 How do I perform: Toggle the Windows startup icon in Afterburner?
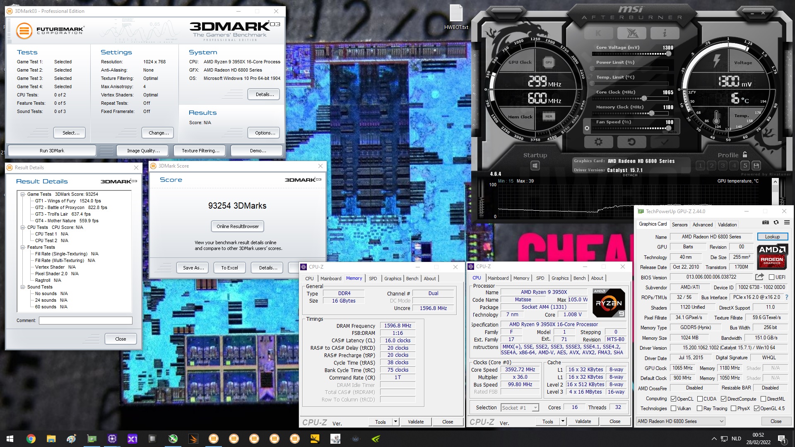click(535, 166)
